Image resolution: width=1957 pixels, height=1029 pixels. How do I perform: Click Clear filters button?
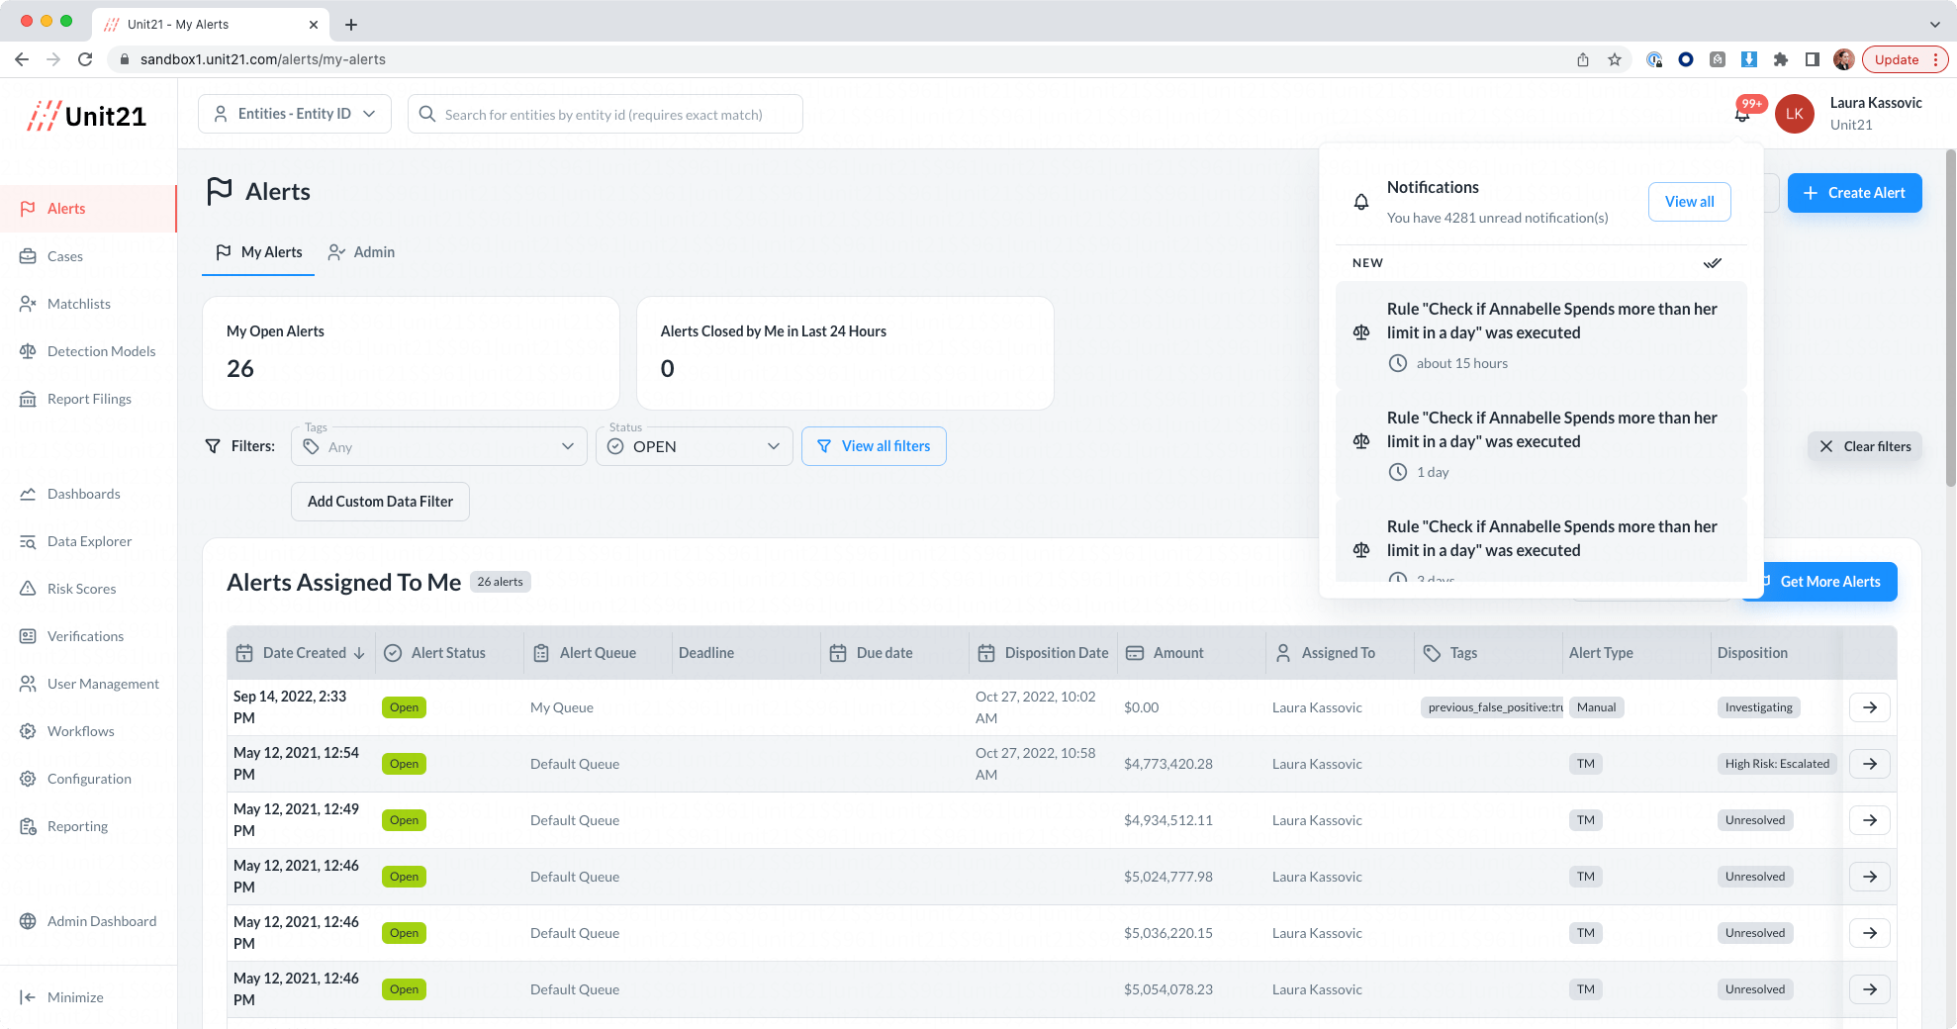click(x=1865, y=446)
